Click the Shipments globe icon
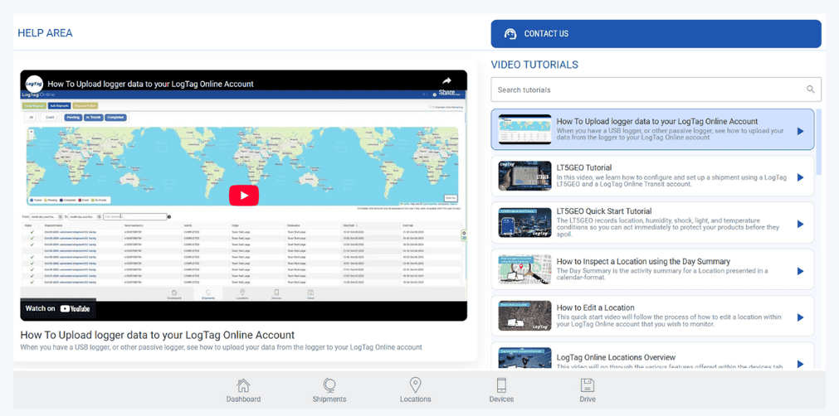Viewport: 839px width, 416px height. point(329,385)
